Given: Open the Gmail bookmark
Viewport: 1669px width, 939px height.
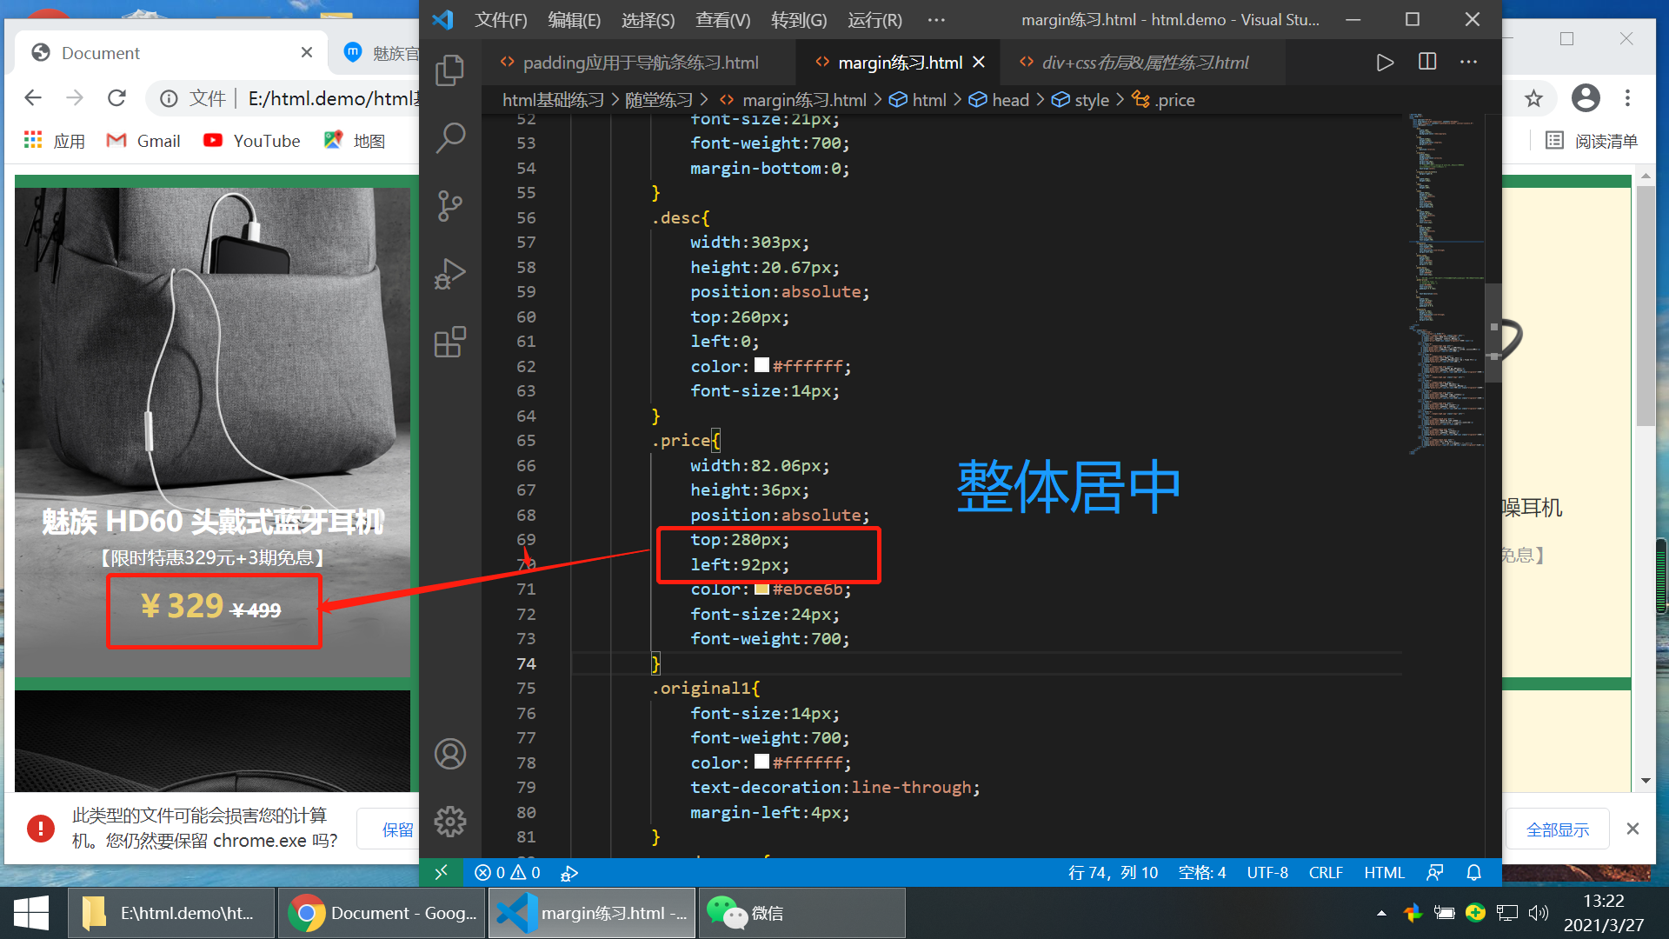Looking at the screenshot, I should point(143,141).
